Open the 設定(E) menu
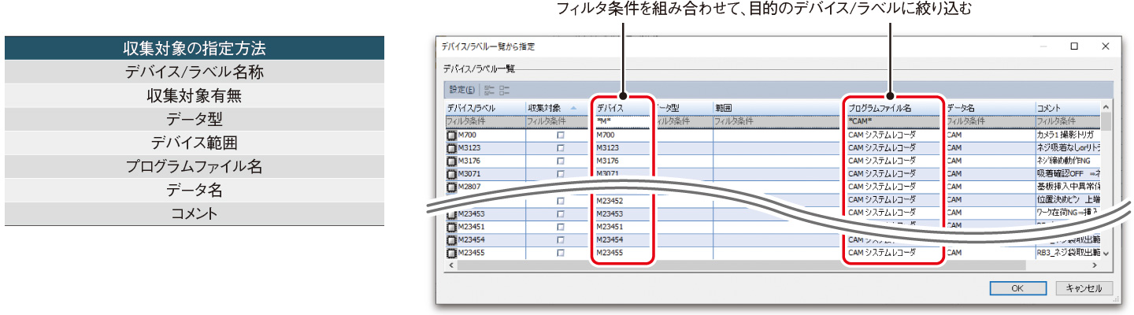Viewport: 1134px width, 315px height. (461, 90)
